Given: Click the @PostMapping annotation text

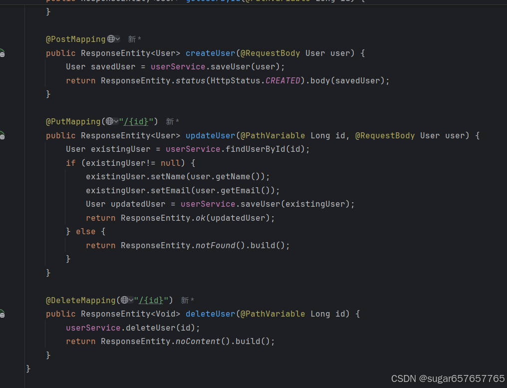Looking at the screenshot, I should tap(76, 39).
